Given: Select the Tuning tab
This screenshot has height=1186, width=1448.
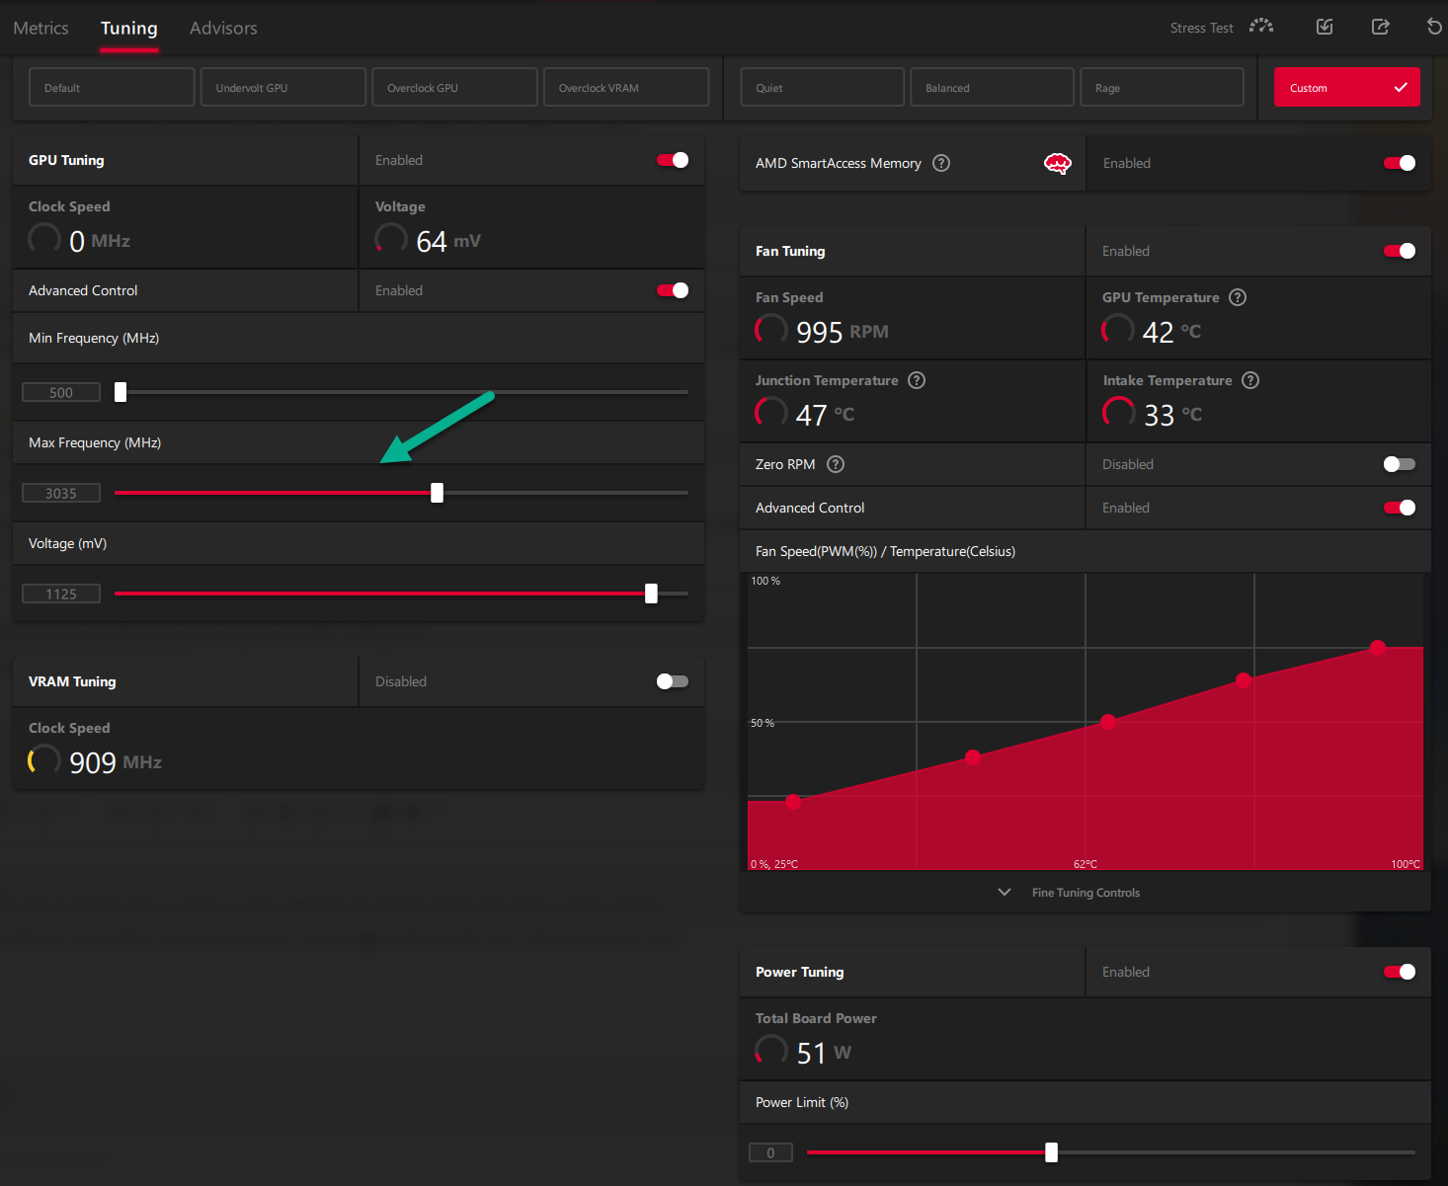Looking at the screenshot, I should (x=129, y=28).
